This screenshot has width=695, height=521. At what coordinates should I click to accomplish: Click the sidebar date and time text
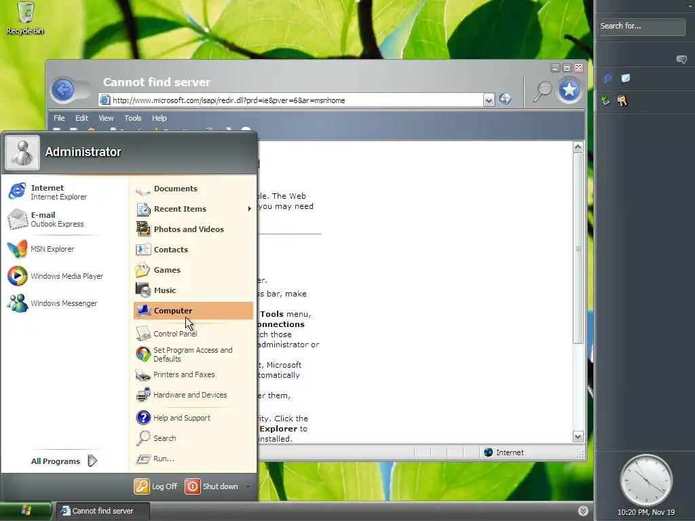tap(646, 512)
